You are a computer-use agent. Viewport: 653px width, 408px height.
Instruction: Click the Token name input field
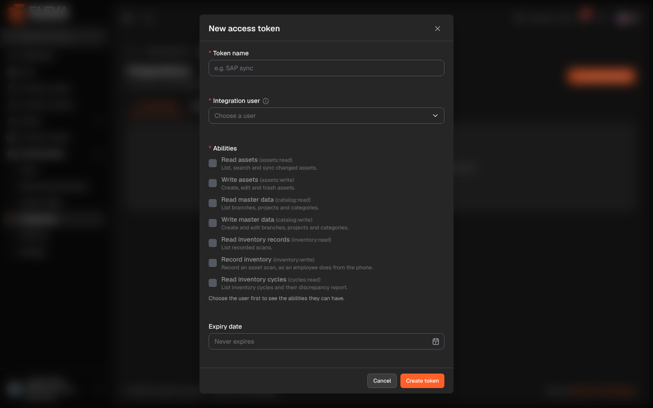326,68
